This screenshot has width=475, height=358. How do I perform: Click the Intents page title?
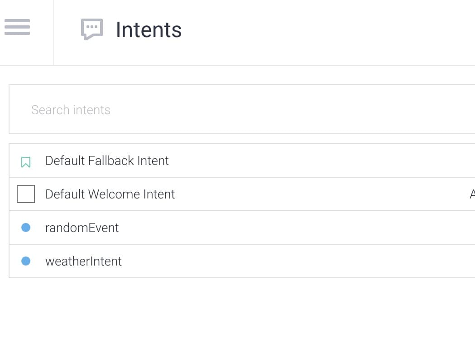click(149, 30)
